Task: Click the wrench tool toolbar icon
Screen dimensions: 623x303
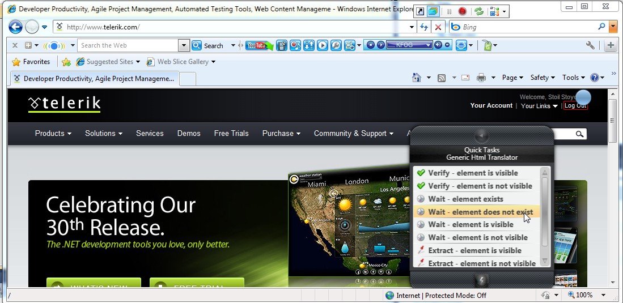Action: [336, 45]
